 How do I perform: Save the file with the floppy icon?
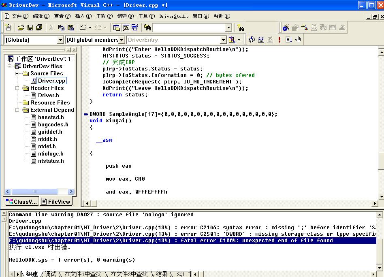pyautogui.click(x=30, y=28)
